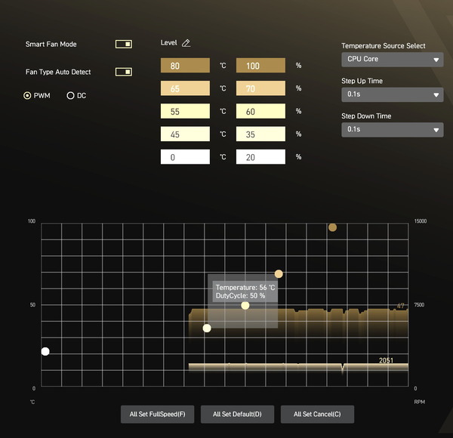
Task: Click the Temperature: 56 °C tooltip text
Action: pyautogui.click(x=245, y=288)
